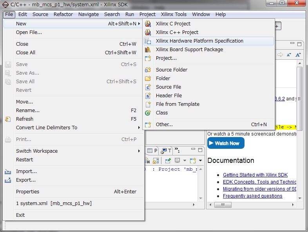
Task: Select Rename... menu entry
Action: [74, 111]
